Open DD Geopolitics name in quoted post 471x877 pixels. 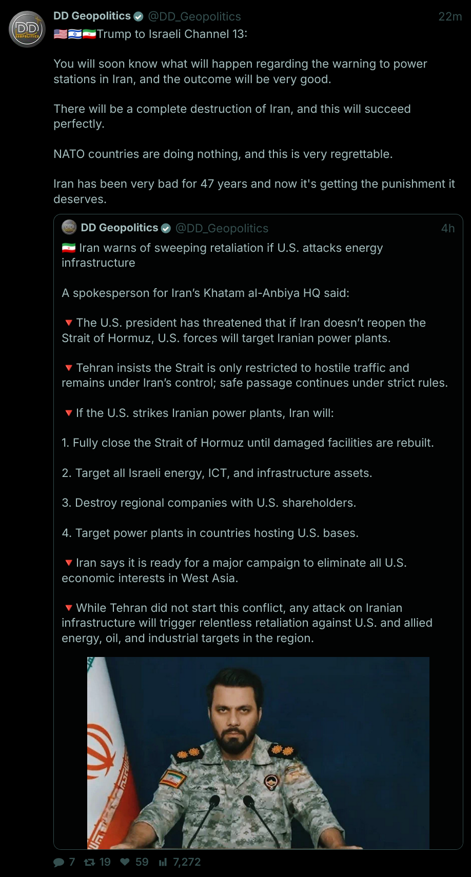(119, 228)
